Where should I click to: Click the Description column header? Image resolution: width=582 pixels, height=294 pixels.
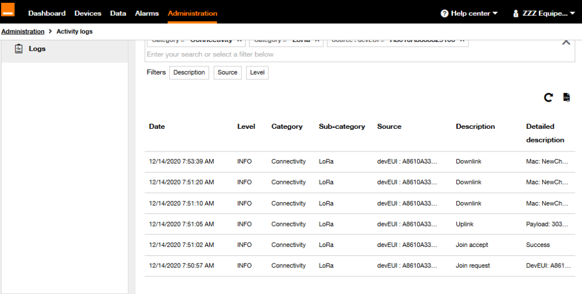point(476,127)
